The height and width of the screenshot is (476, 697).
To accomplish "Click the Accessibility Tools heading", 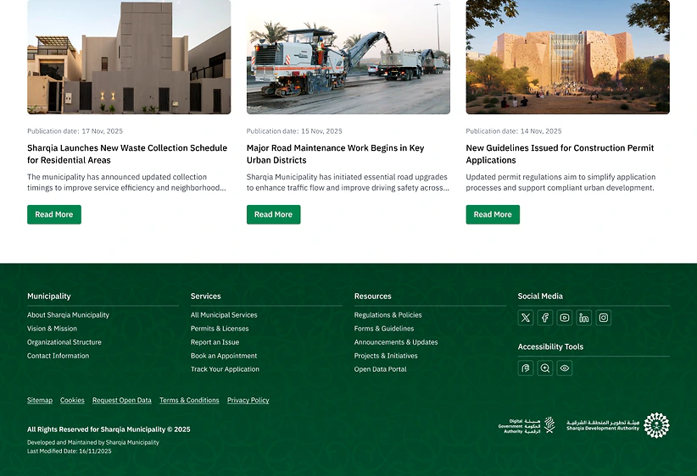I will pyautogui.click(x=550, y=346).
